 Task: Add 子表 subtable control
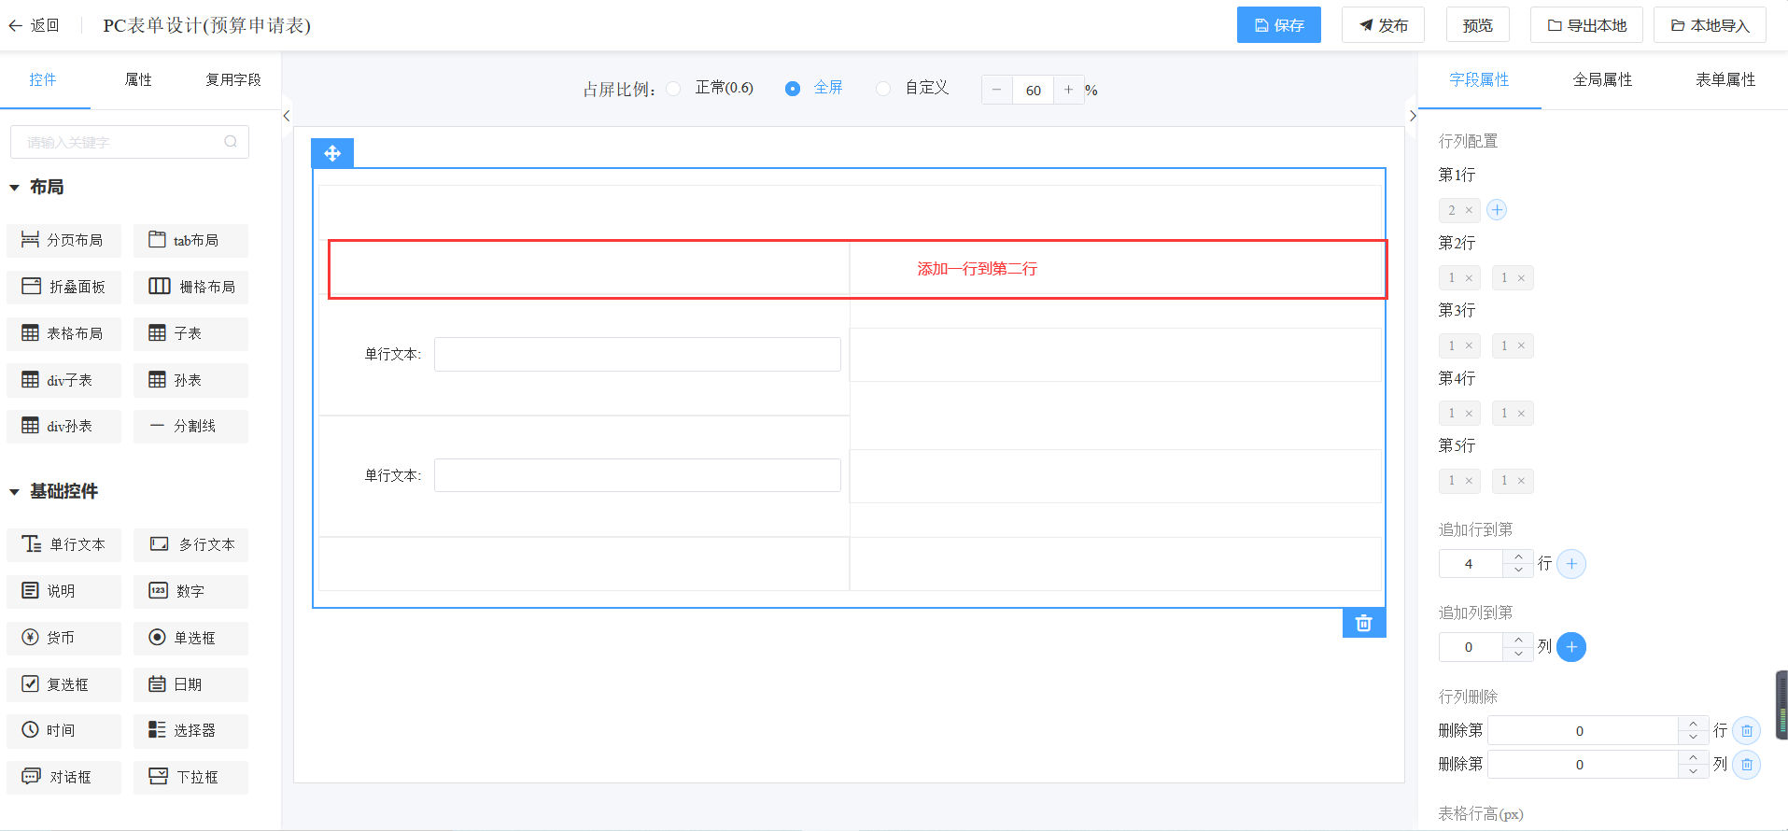(x=190, y=333)
